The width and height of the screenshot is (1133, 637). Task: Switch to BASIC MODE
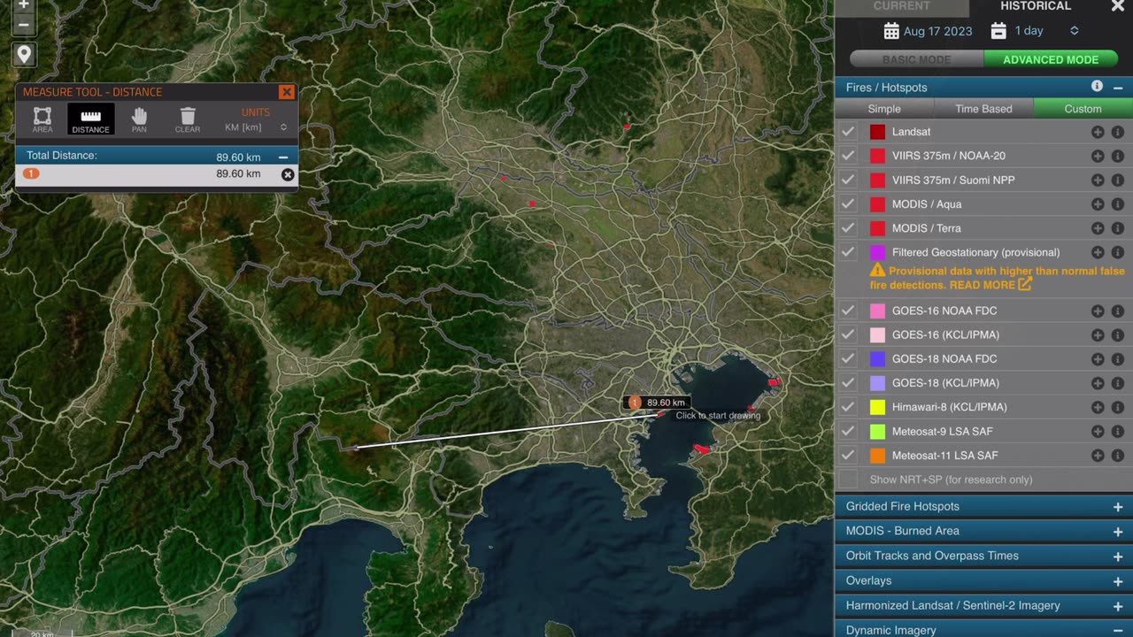click(x=916, y=59)
